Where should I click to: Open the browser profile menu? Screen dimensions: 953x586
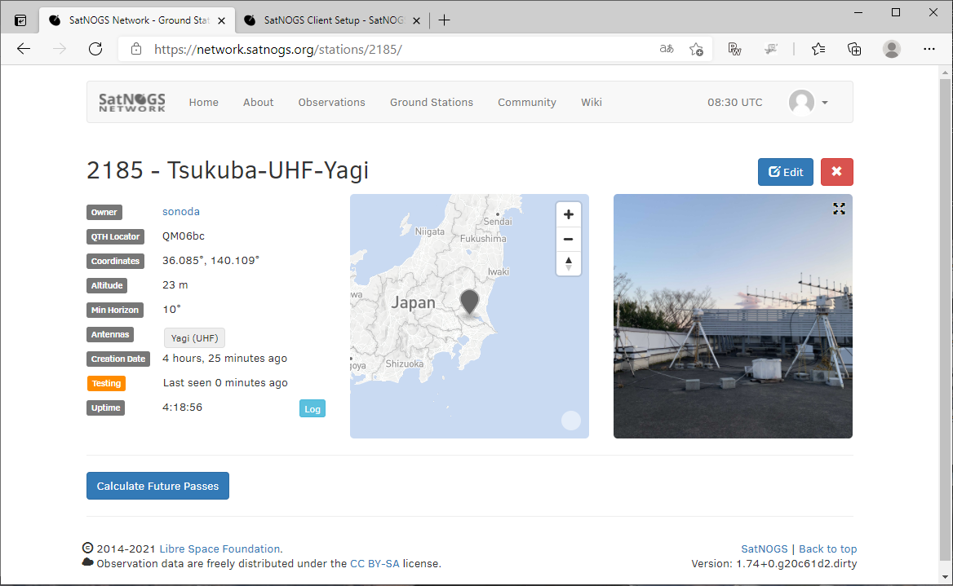click(891, 49)
